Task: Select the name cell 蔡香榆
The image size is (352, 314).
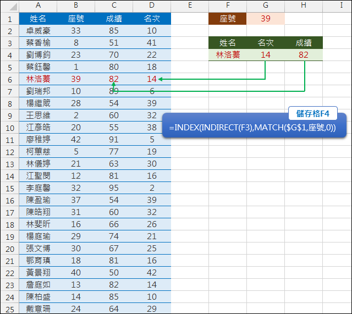Action: (x=38, y=43)
